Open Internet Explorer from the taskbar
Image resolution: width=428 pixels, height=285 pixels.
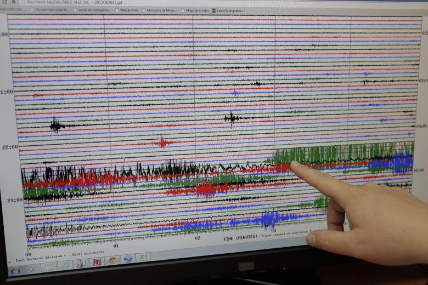click(65, 265)
